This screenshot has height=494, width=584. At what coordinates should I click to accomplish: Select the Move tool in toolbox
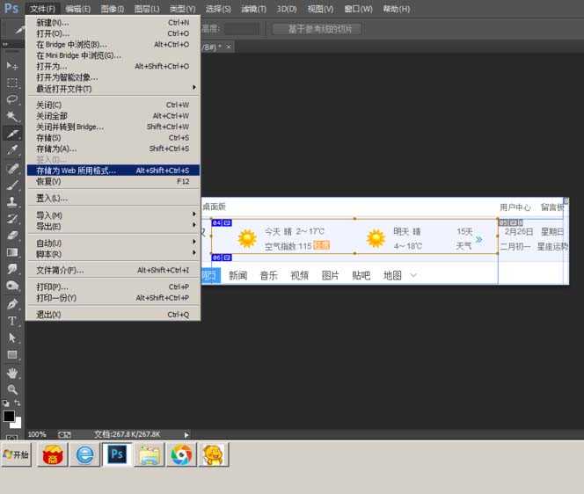[x=12, y=66]
